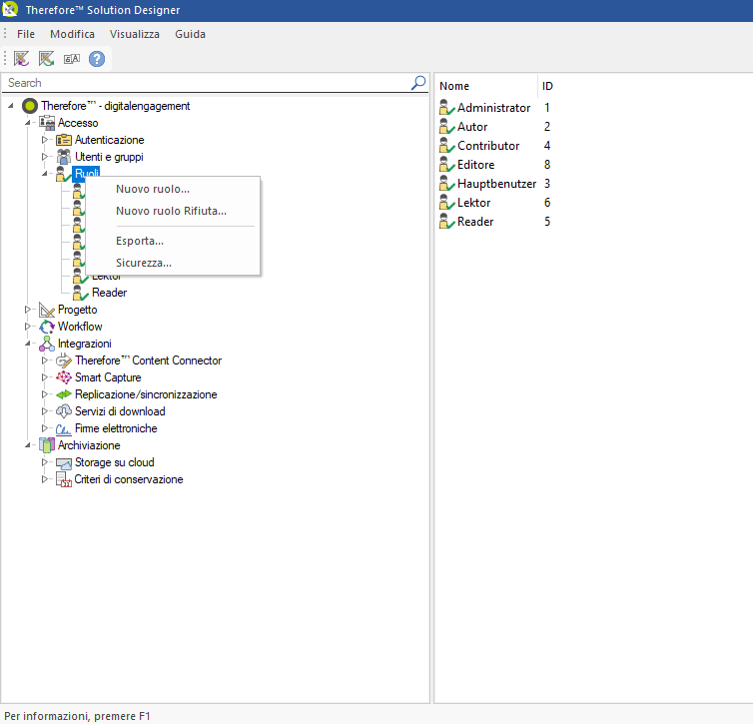Select Replicazione/sincronizzazione tree item
This screenshot has height=724, width=753.
click(146, 394)
